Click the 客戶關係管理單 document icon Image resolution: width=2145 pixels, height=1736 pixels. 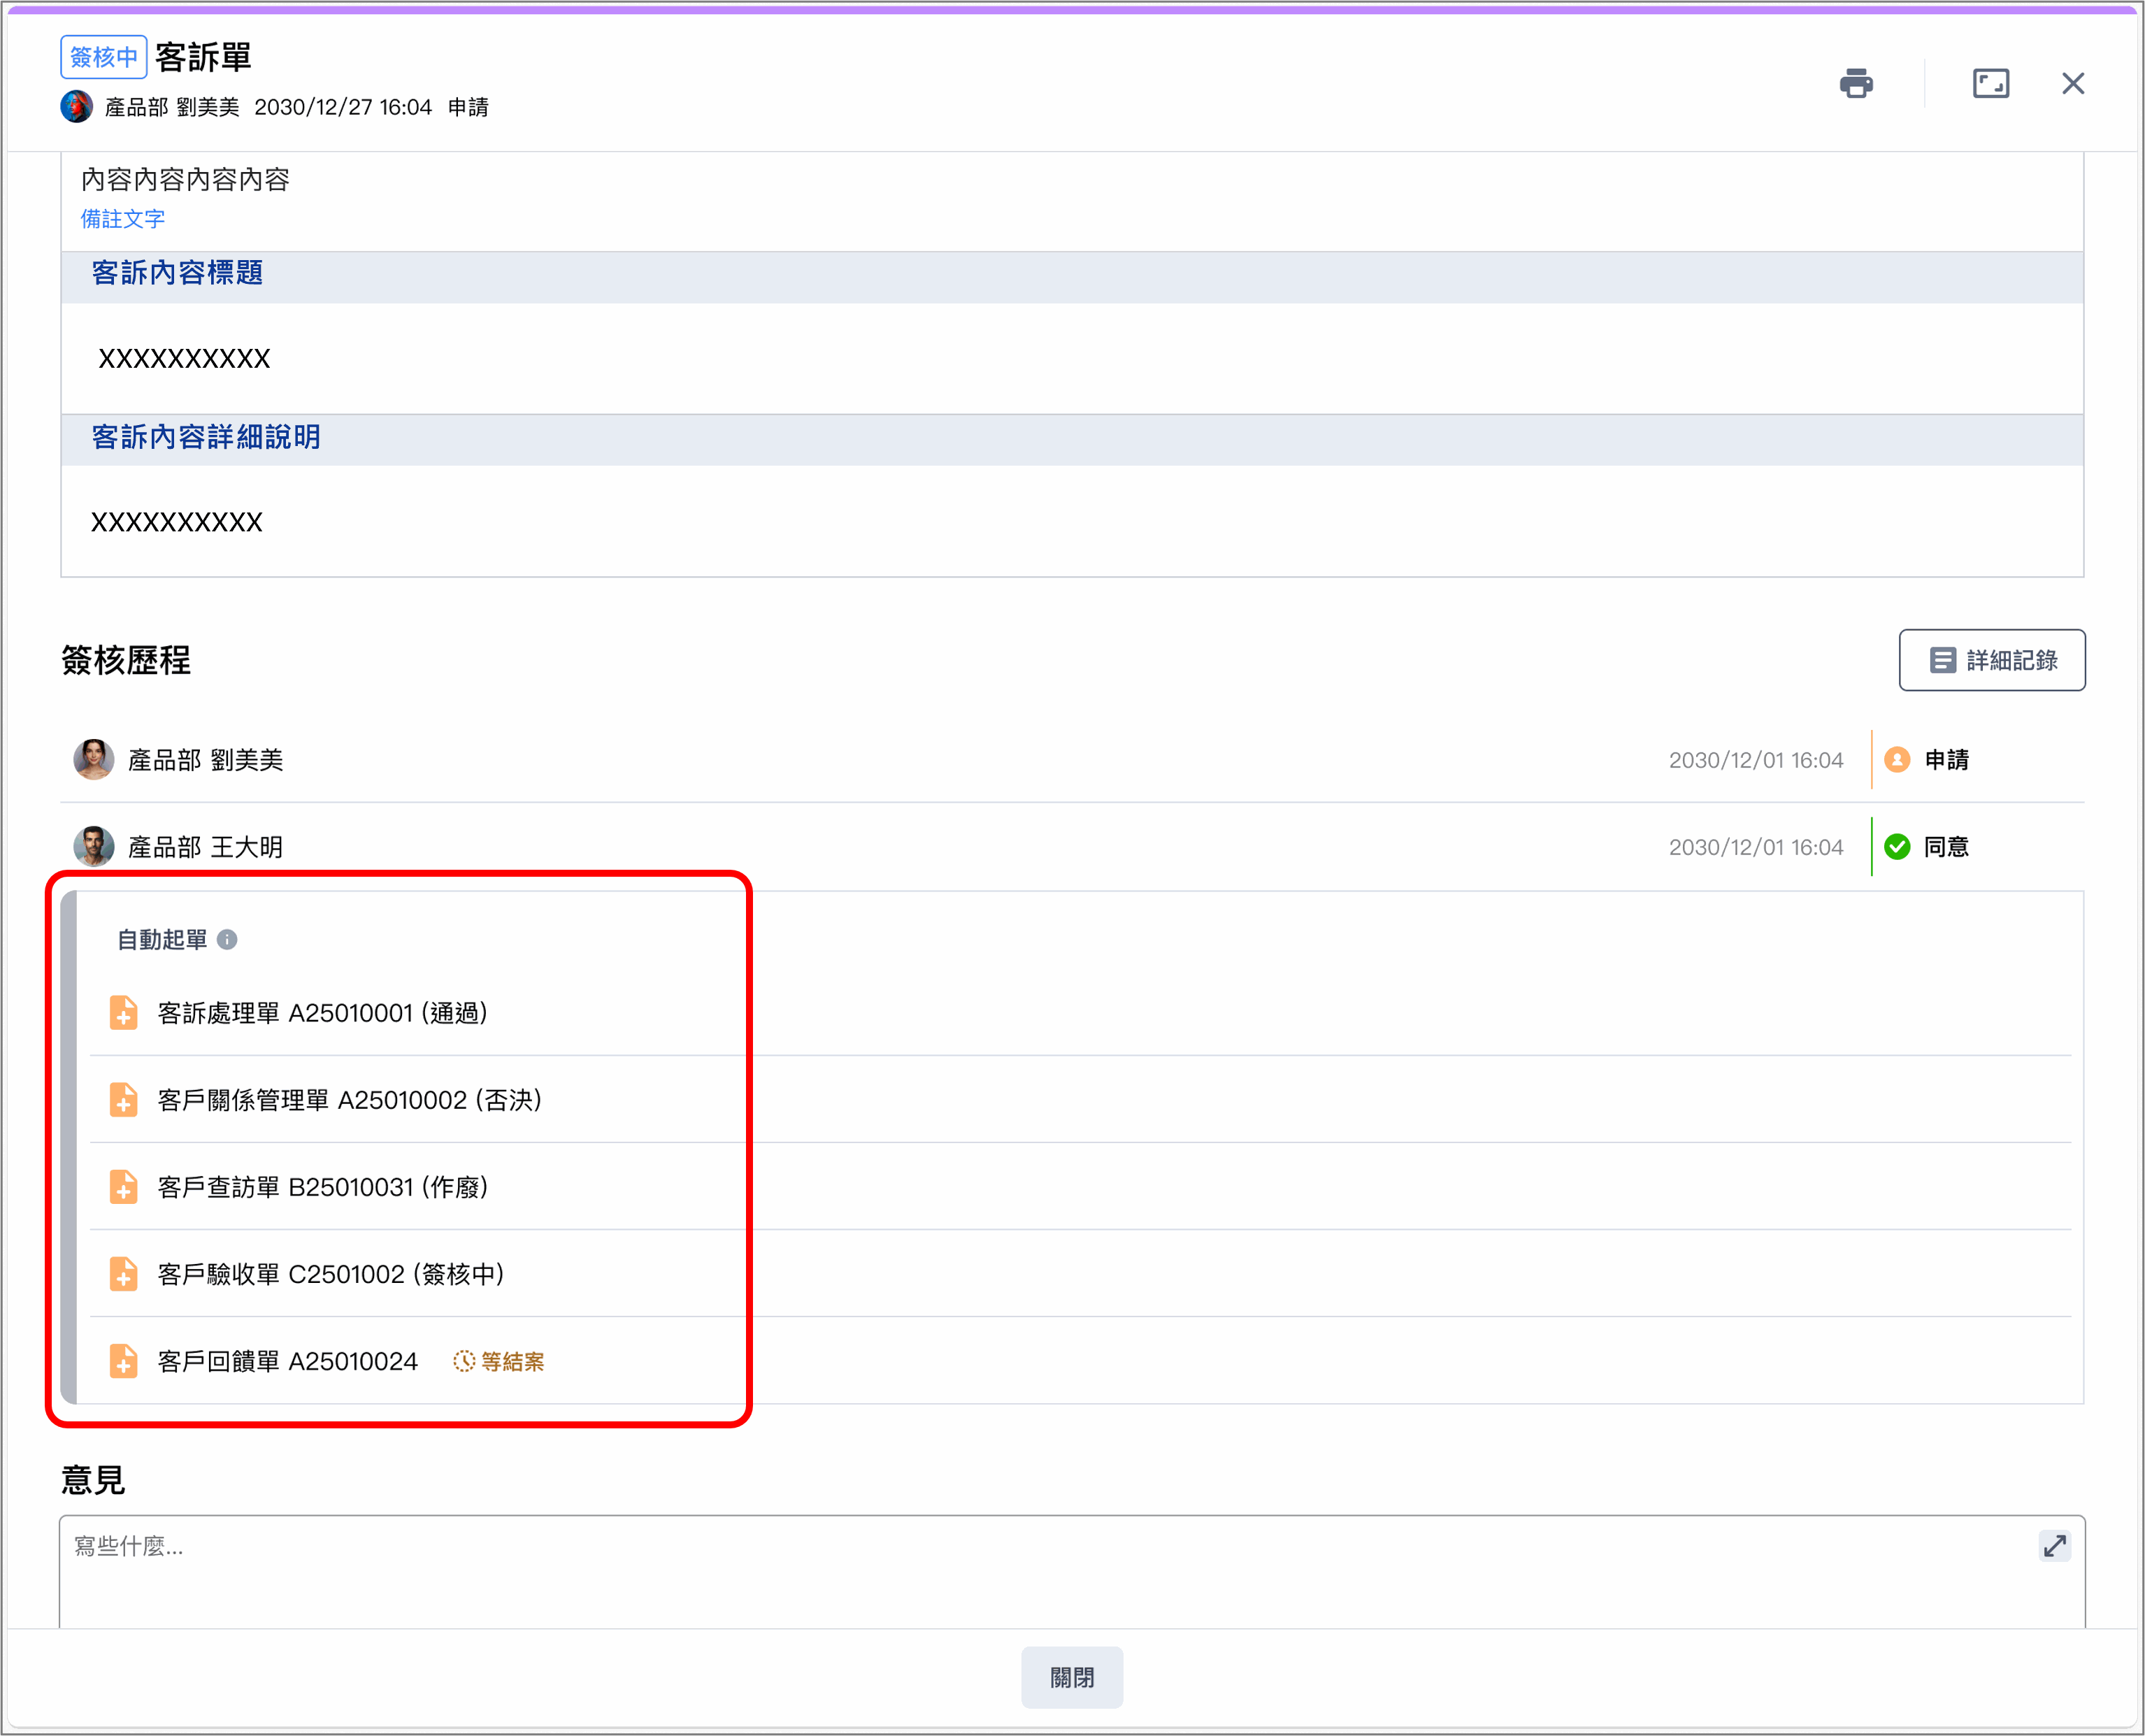(123, 1099)
